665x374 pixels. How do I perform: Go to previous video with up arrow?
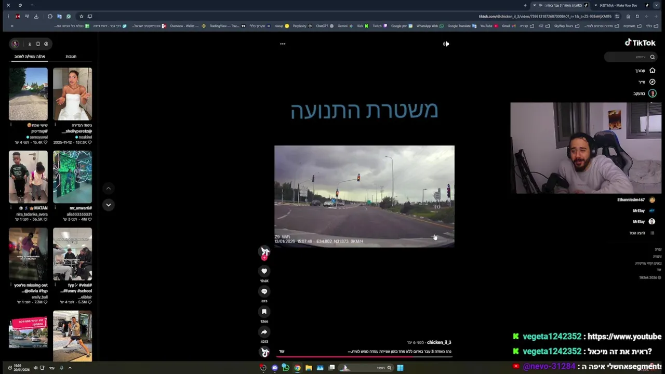(x=108, y=189)
